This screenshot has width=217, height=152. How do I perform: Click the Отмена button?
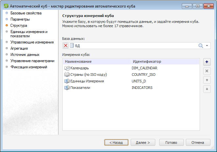tap(198, 143)
